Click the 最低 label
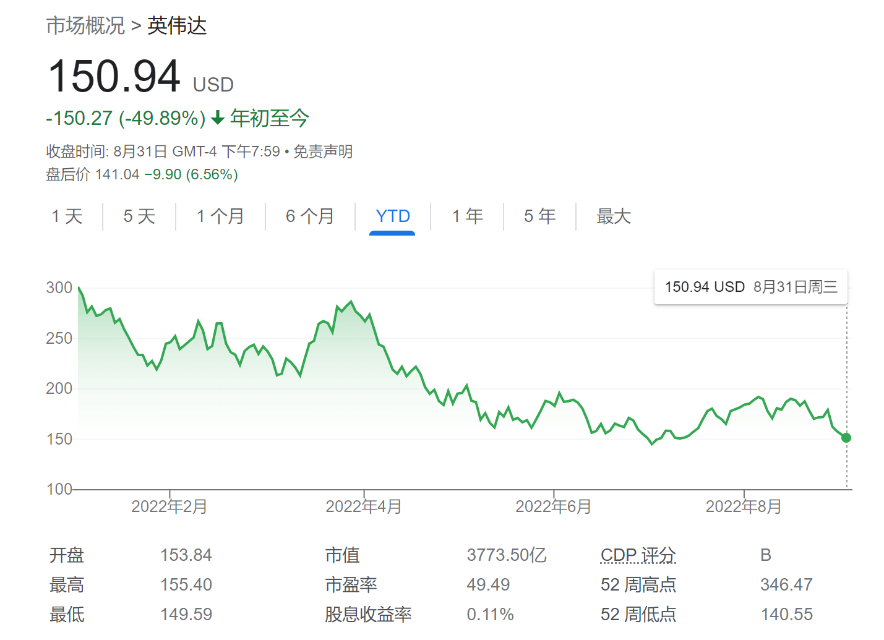Viewport: 884px width, 640px height. point(67,615)
